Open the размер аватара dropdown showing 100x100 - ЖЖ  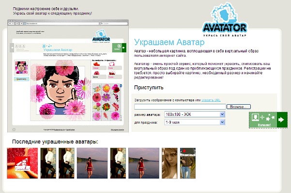[195, 114]
